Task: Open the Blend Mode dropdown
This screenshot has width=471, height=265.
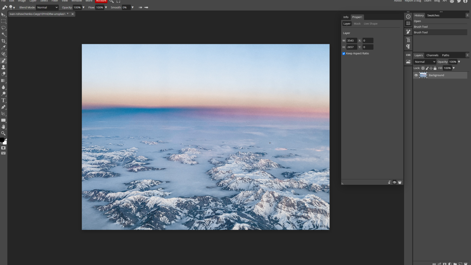Action: click(x=47, y=7)
